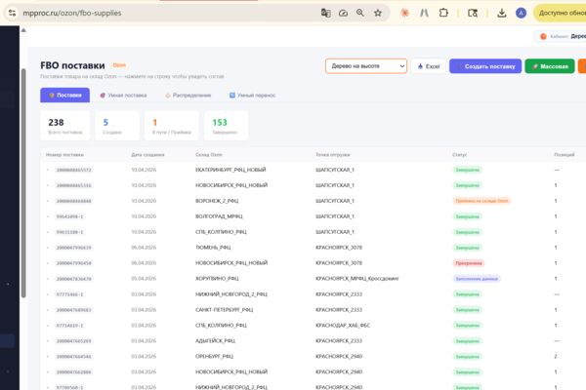Screen dimensions: 586x390
Task: Click the 'АДЫГЕЙСК_РФЦ' warehouse cell
Action: tap(215, 340)
